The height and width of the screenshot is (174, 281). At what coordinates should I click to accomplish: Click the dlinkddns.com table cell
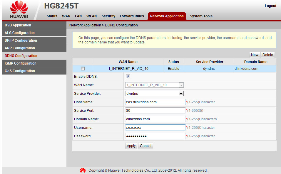[255, 69]
